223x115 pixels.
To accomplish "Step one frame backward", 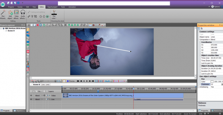I will click(x=84, y=81).
